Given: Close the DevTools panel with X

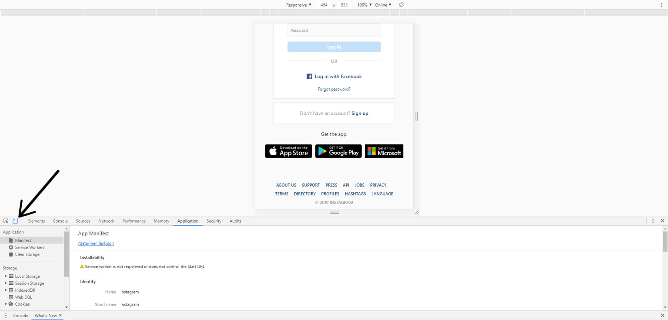Looking at the screenshot, I should point(662,221).
